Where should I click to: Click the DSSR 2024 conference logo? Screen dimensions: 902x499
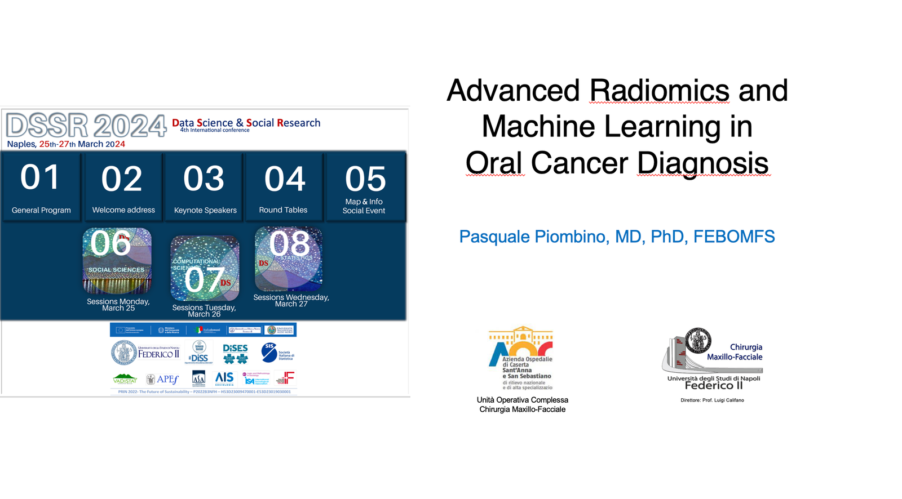pyautogui.click(x=86, y=125)
